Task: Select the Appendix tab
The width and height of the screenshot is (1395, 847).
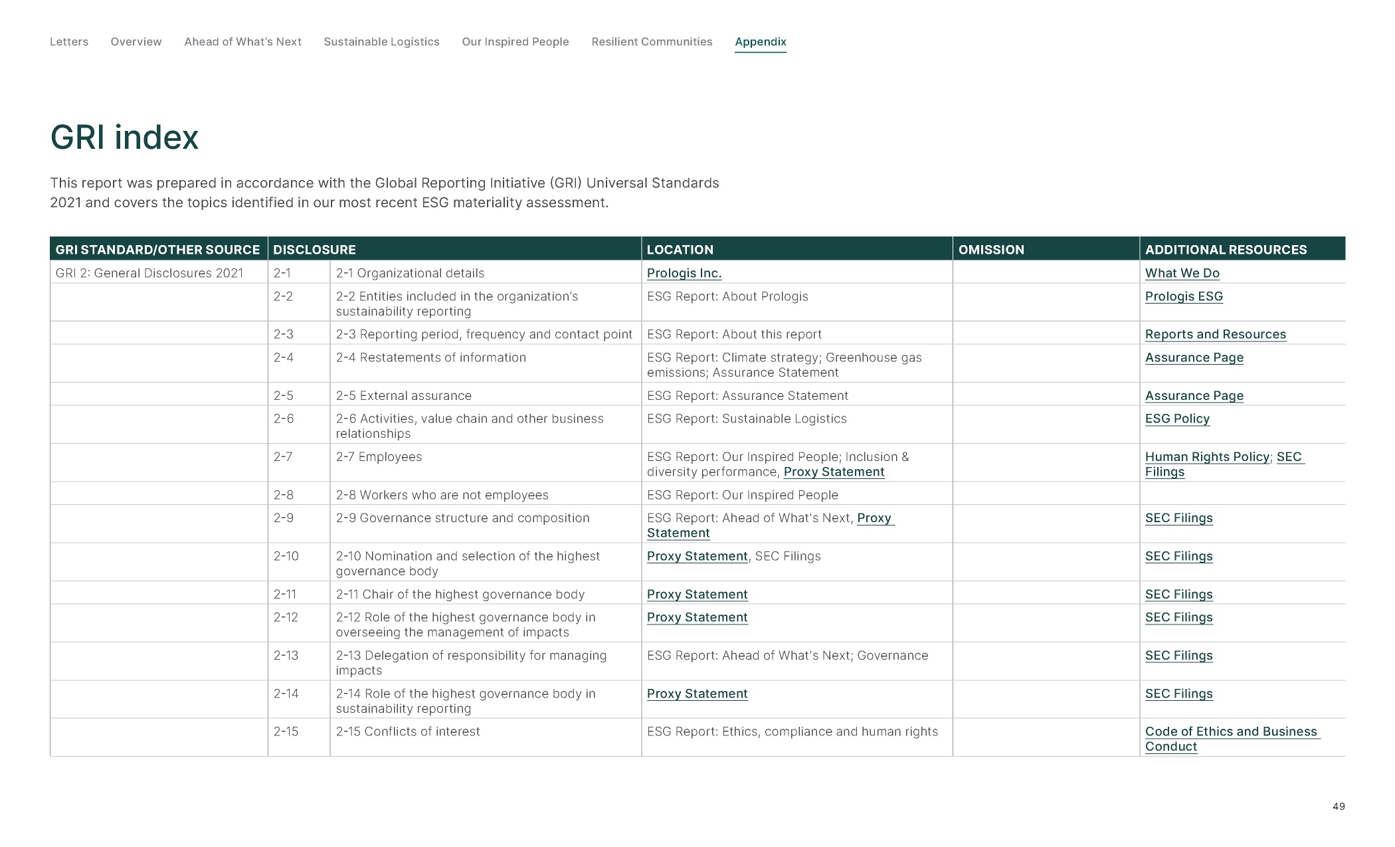Action: click(x=761, y=42)
